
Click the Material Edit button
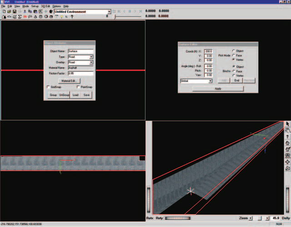[x=69, y=81]
